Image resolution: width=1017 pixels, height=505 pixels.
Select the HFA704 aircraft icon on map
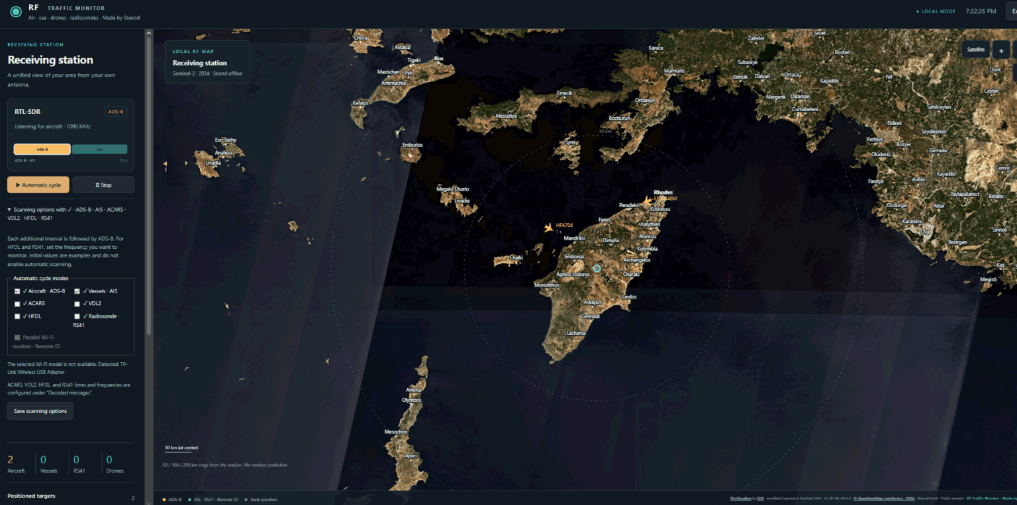(548, 228)
